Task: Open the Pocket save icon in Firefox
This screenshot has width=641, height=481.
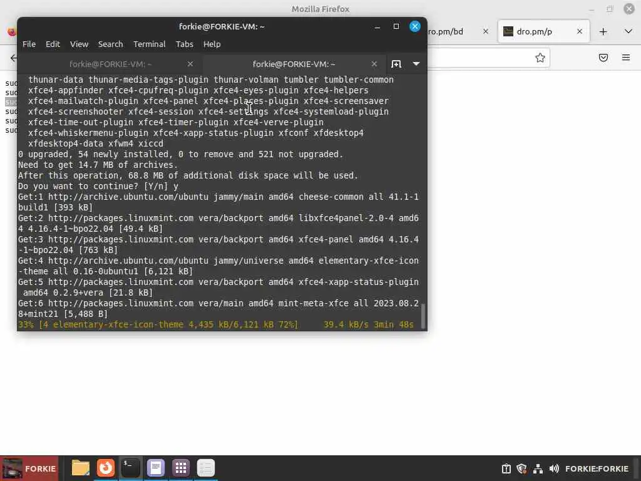Action: pos(603,58)
